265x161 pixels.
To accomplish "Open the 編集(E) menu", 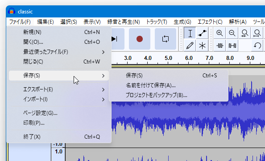I will 46,22.
